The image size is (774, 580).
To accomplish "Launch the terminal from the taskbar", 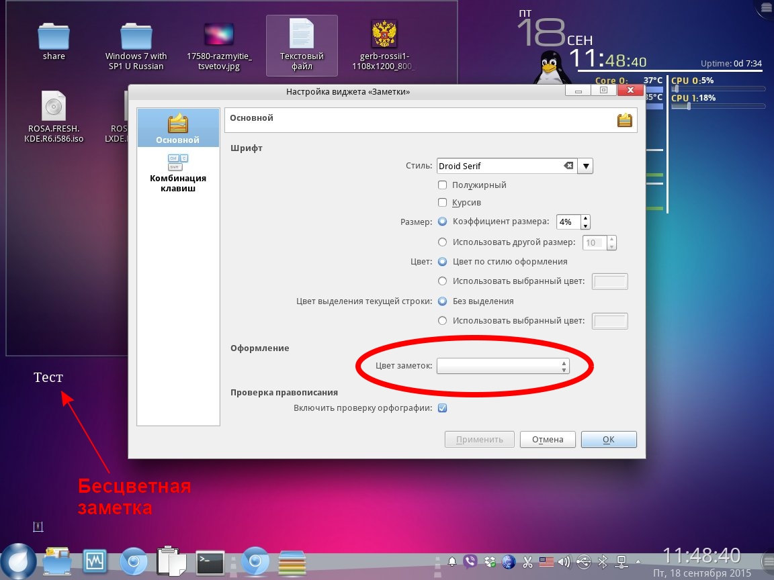I will tap(210, 563).
